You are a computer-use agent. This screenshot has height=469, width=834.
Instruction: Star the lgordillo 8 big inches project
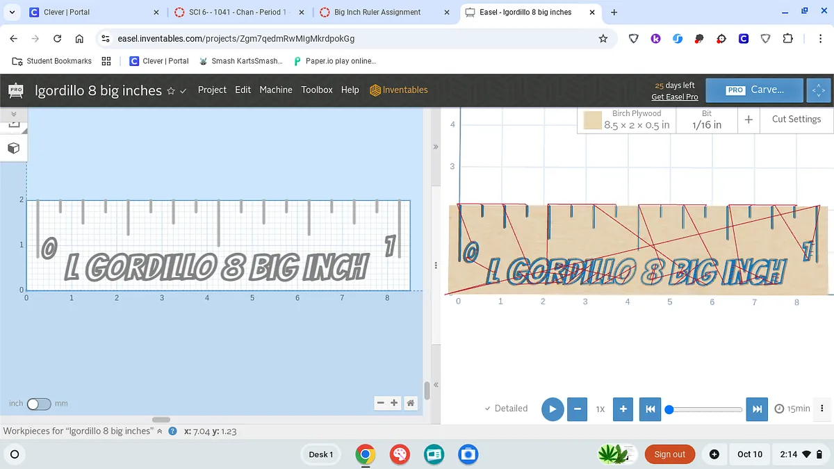point(171,91)
